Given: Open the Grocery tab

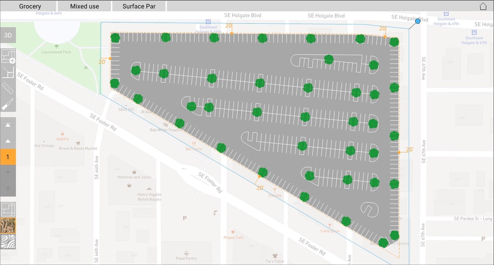Looking at the screenshot, I should coord(30,6).
